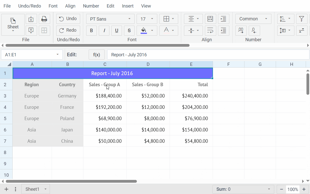Click the Increase indent icon
310x194 pixels.
click(x=224, y=19)
